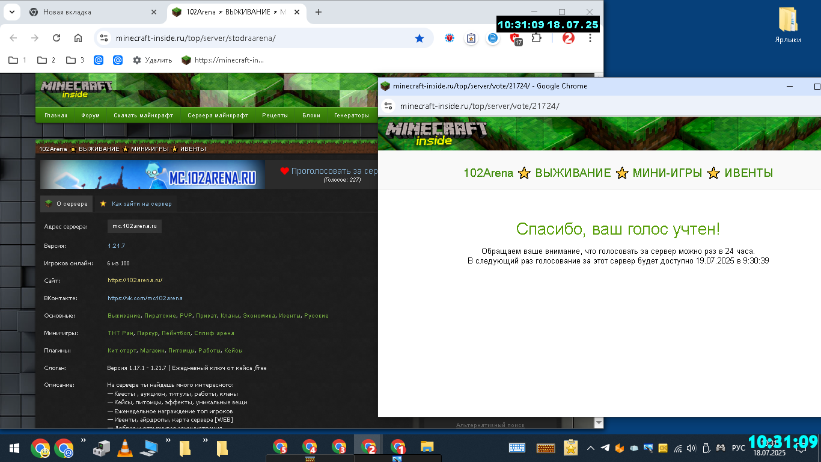Open version 1.21.7 link

(x=117, y=246)
